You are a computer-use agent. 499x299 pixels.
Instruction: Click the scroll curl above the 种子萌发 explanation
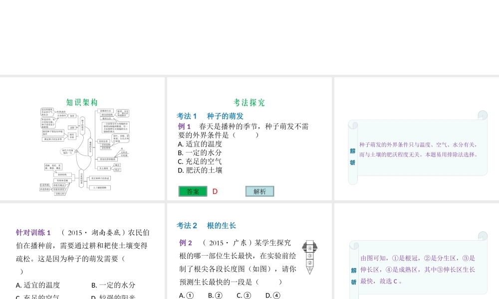pos(483,115)
